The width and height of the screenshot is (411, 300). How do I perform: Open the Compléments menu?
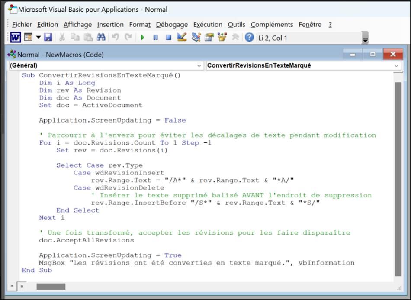[x=272, y=25]
